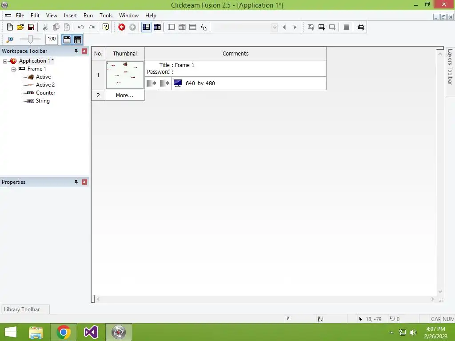This screenshot has width=455, height=341.
Task: Pin the Properties panel
Action: 76,182
